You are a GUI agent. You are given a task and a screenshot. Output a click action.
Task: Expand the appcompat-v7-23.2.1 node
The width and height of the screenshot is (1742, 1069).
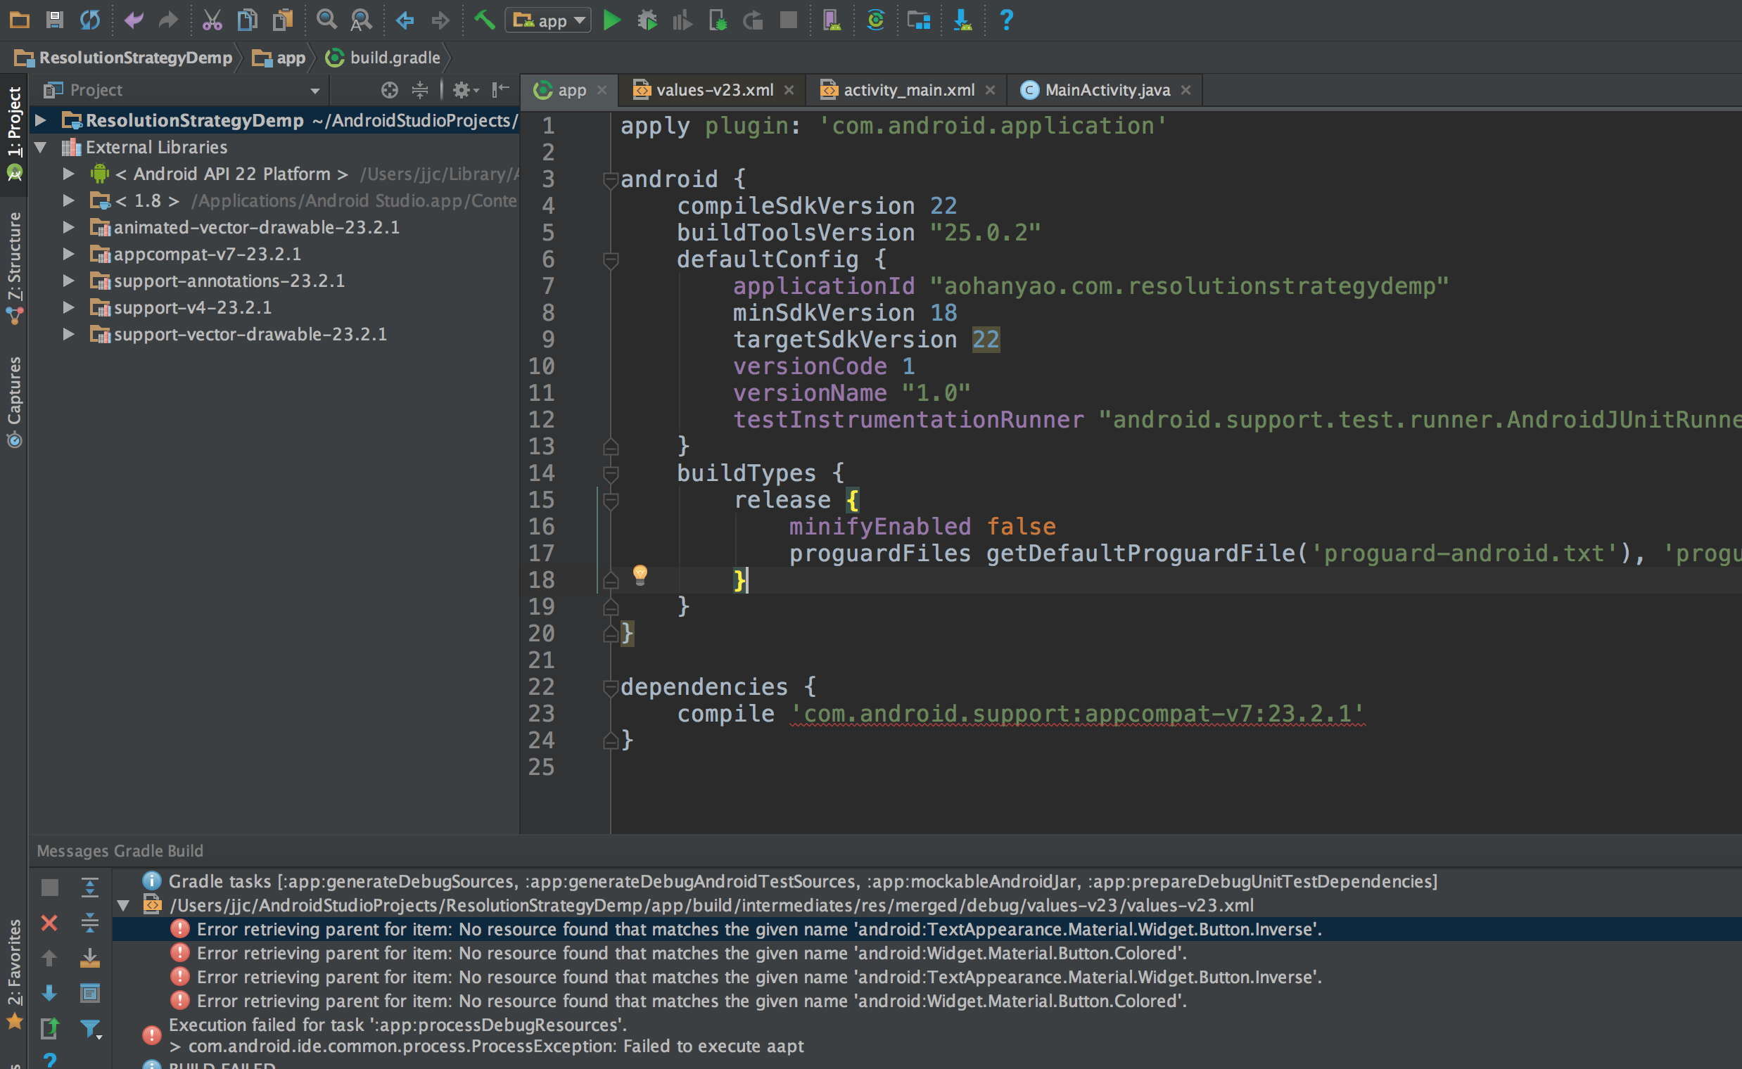69,254
